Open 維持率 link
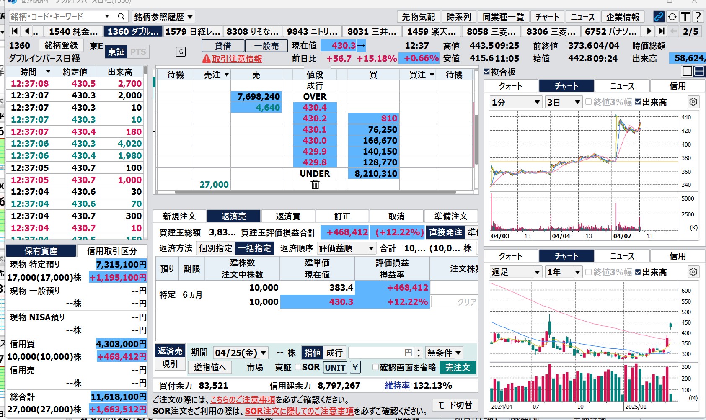Viewport: 706px width, 420px height. tap(397, 385)
